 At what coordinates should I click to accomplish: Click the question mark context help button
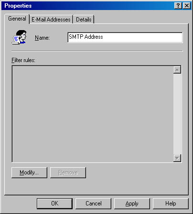[178, 6]
